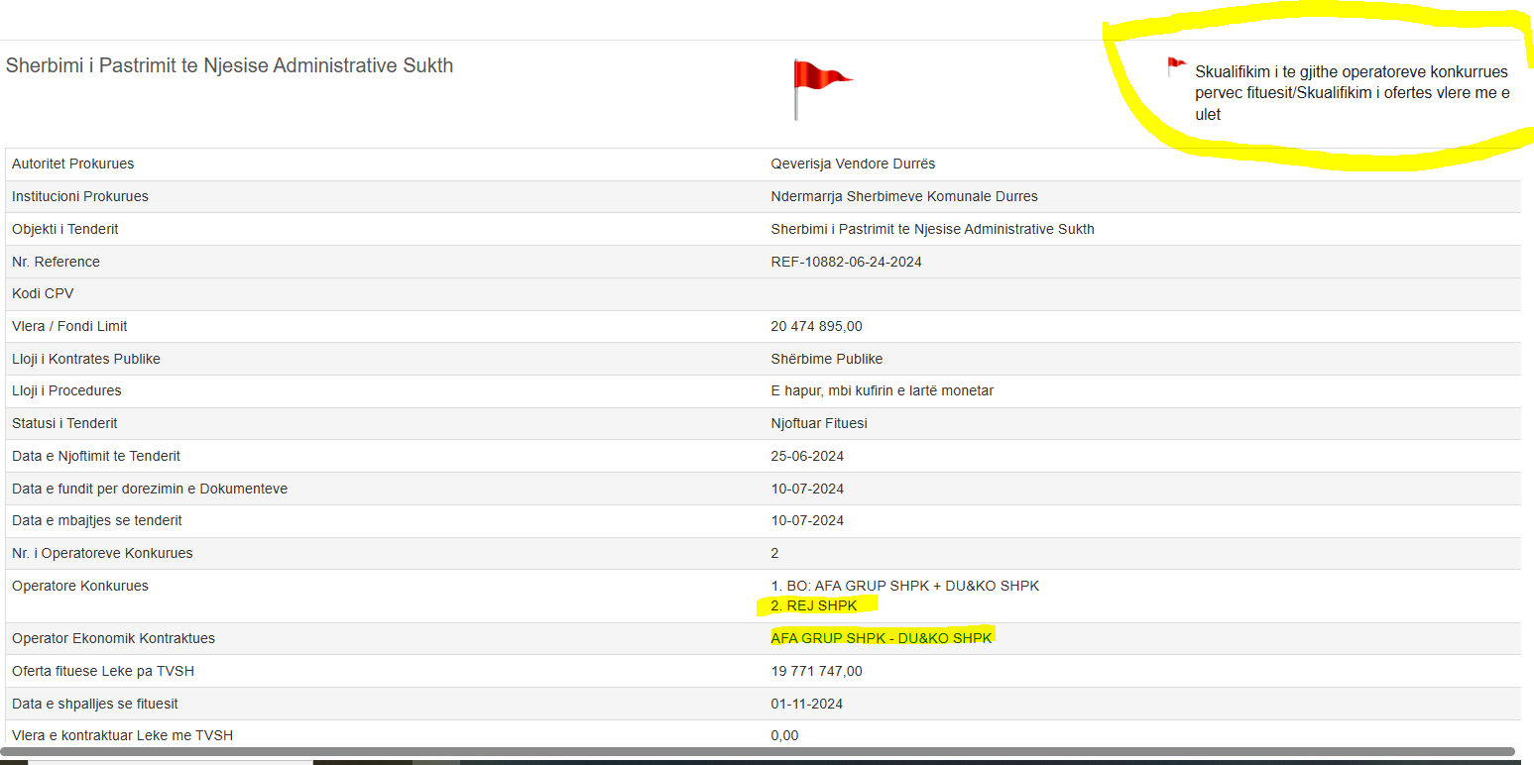Click Ndermarrja Sherbimeve Komunale Durres value
The image size is (1534, 765).
click(904, 196)
